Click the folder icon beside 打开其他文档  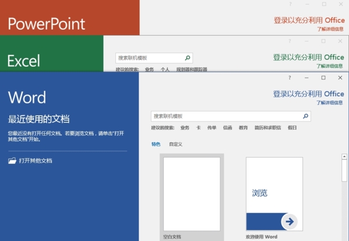coord(12,160)
